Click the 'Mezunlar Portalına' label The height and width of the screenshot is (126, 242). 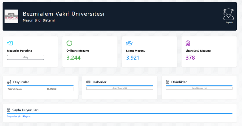(19, 51)
